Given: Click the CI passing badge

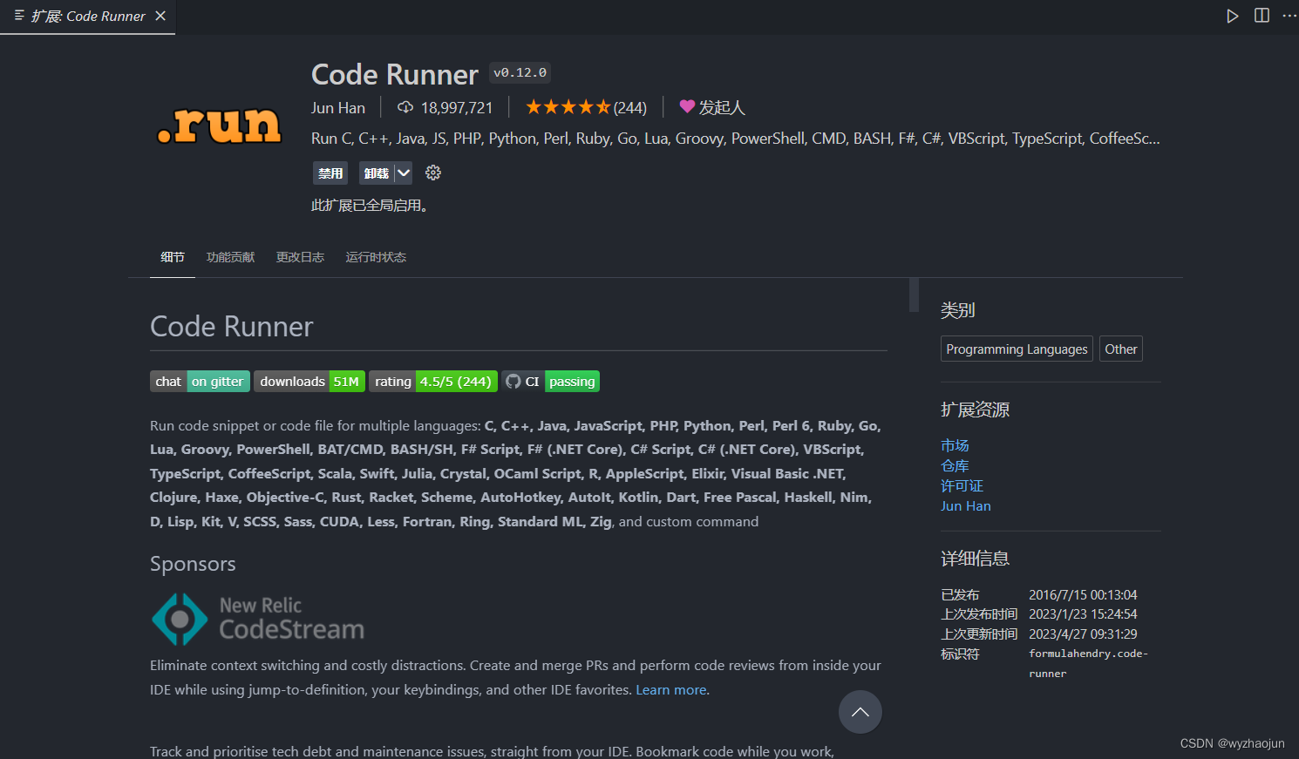Looking at the screenshot, I should point(550,381).
